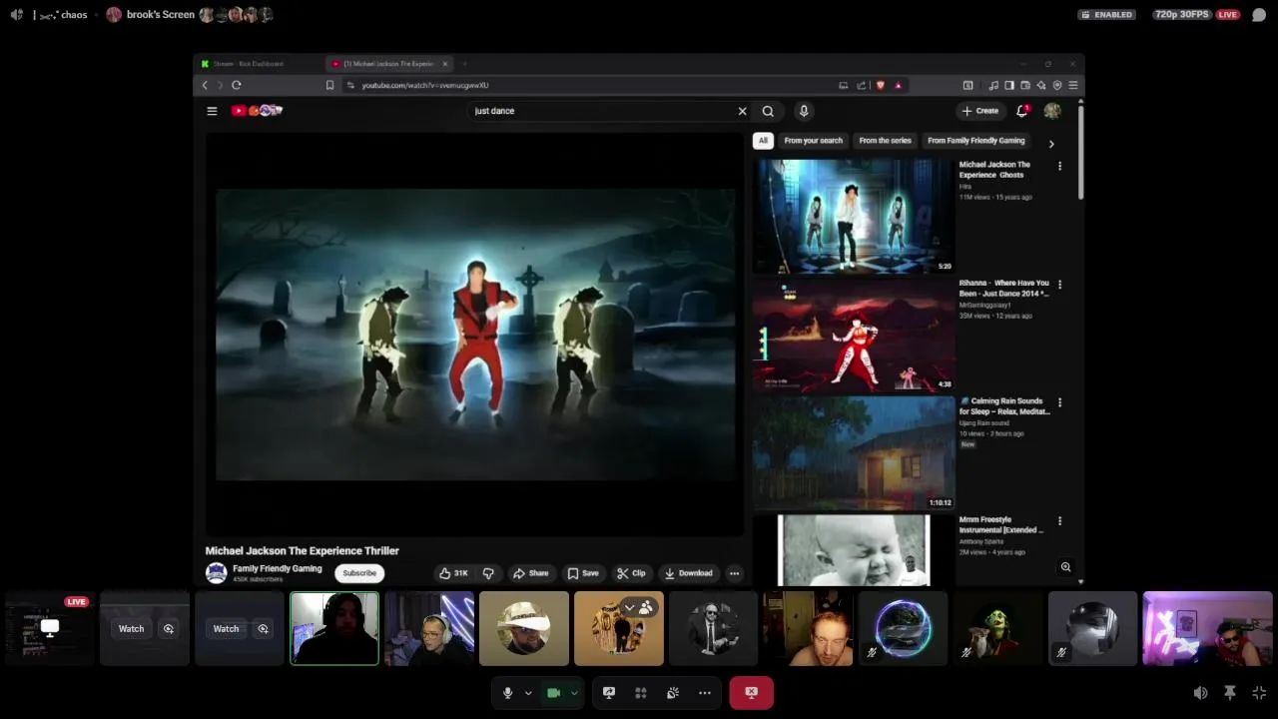This screenshot has width=1278, height=719.
Task: Select the Michael Jackson browser tab
Action: click(x=387, y=64)
